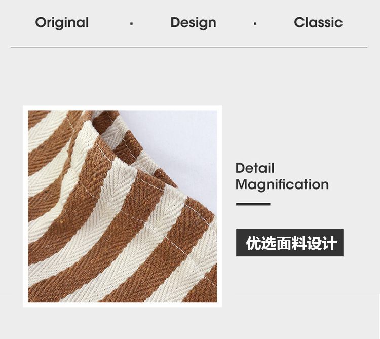
Task: Click the "Classic" heading text
Action: click(318, 22)
